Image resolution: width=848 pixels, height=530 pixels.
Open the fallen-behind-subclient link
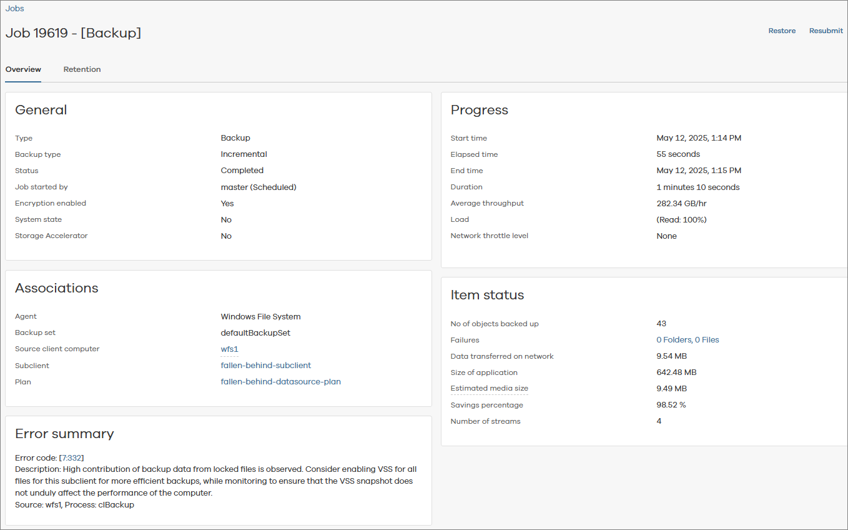(265, 365)
